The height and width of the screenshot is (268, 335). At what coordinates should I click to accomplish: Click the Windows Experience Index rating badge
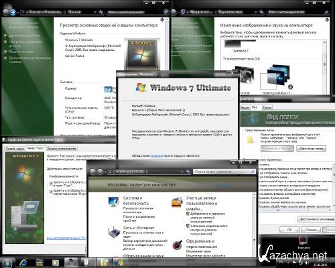click(109, 90)
